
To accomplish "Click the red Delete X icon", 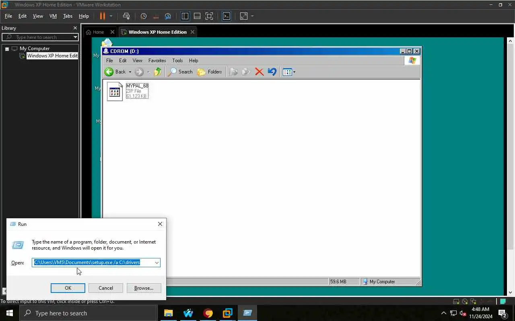I will (x=259, y=72).
